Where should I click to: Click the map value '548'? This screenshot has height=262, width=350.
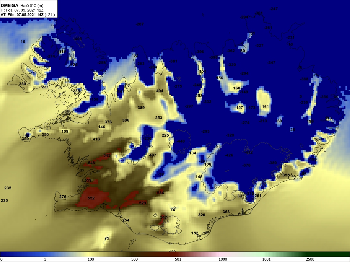[x=91, y=163]
